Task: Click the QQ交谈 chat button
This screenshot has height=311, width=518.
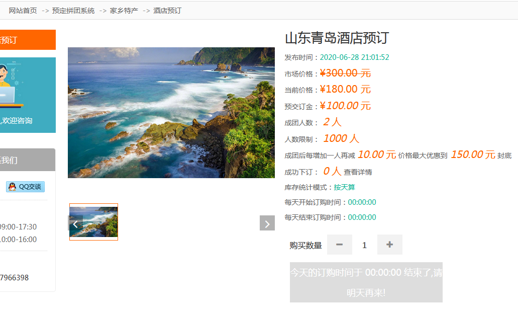Action: coord(26,187)
